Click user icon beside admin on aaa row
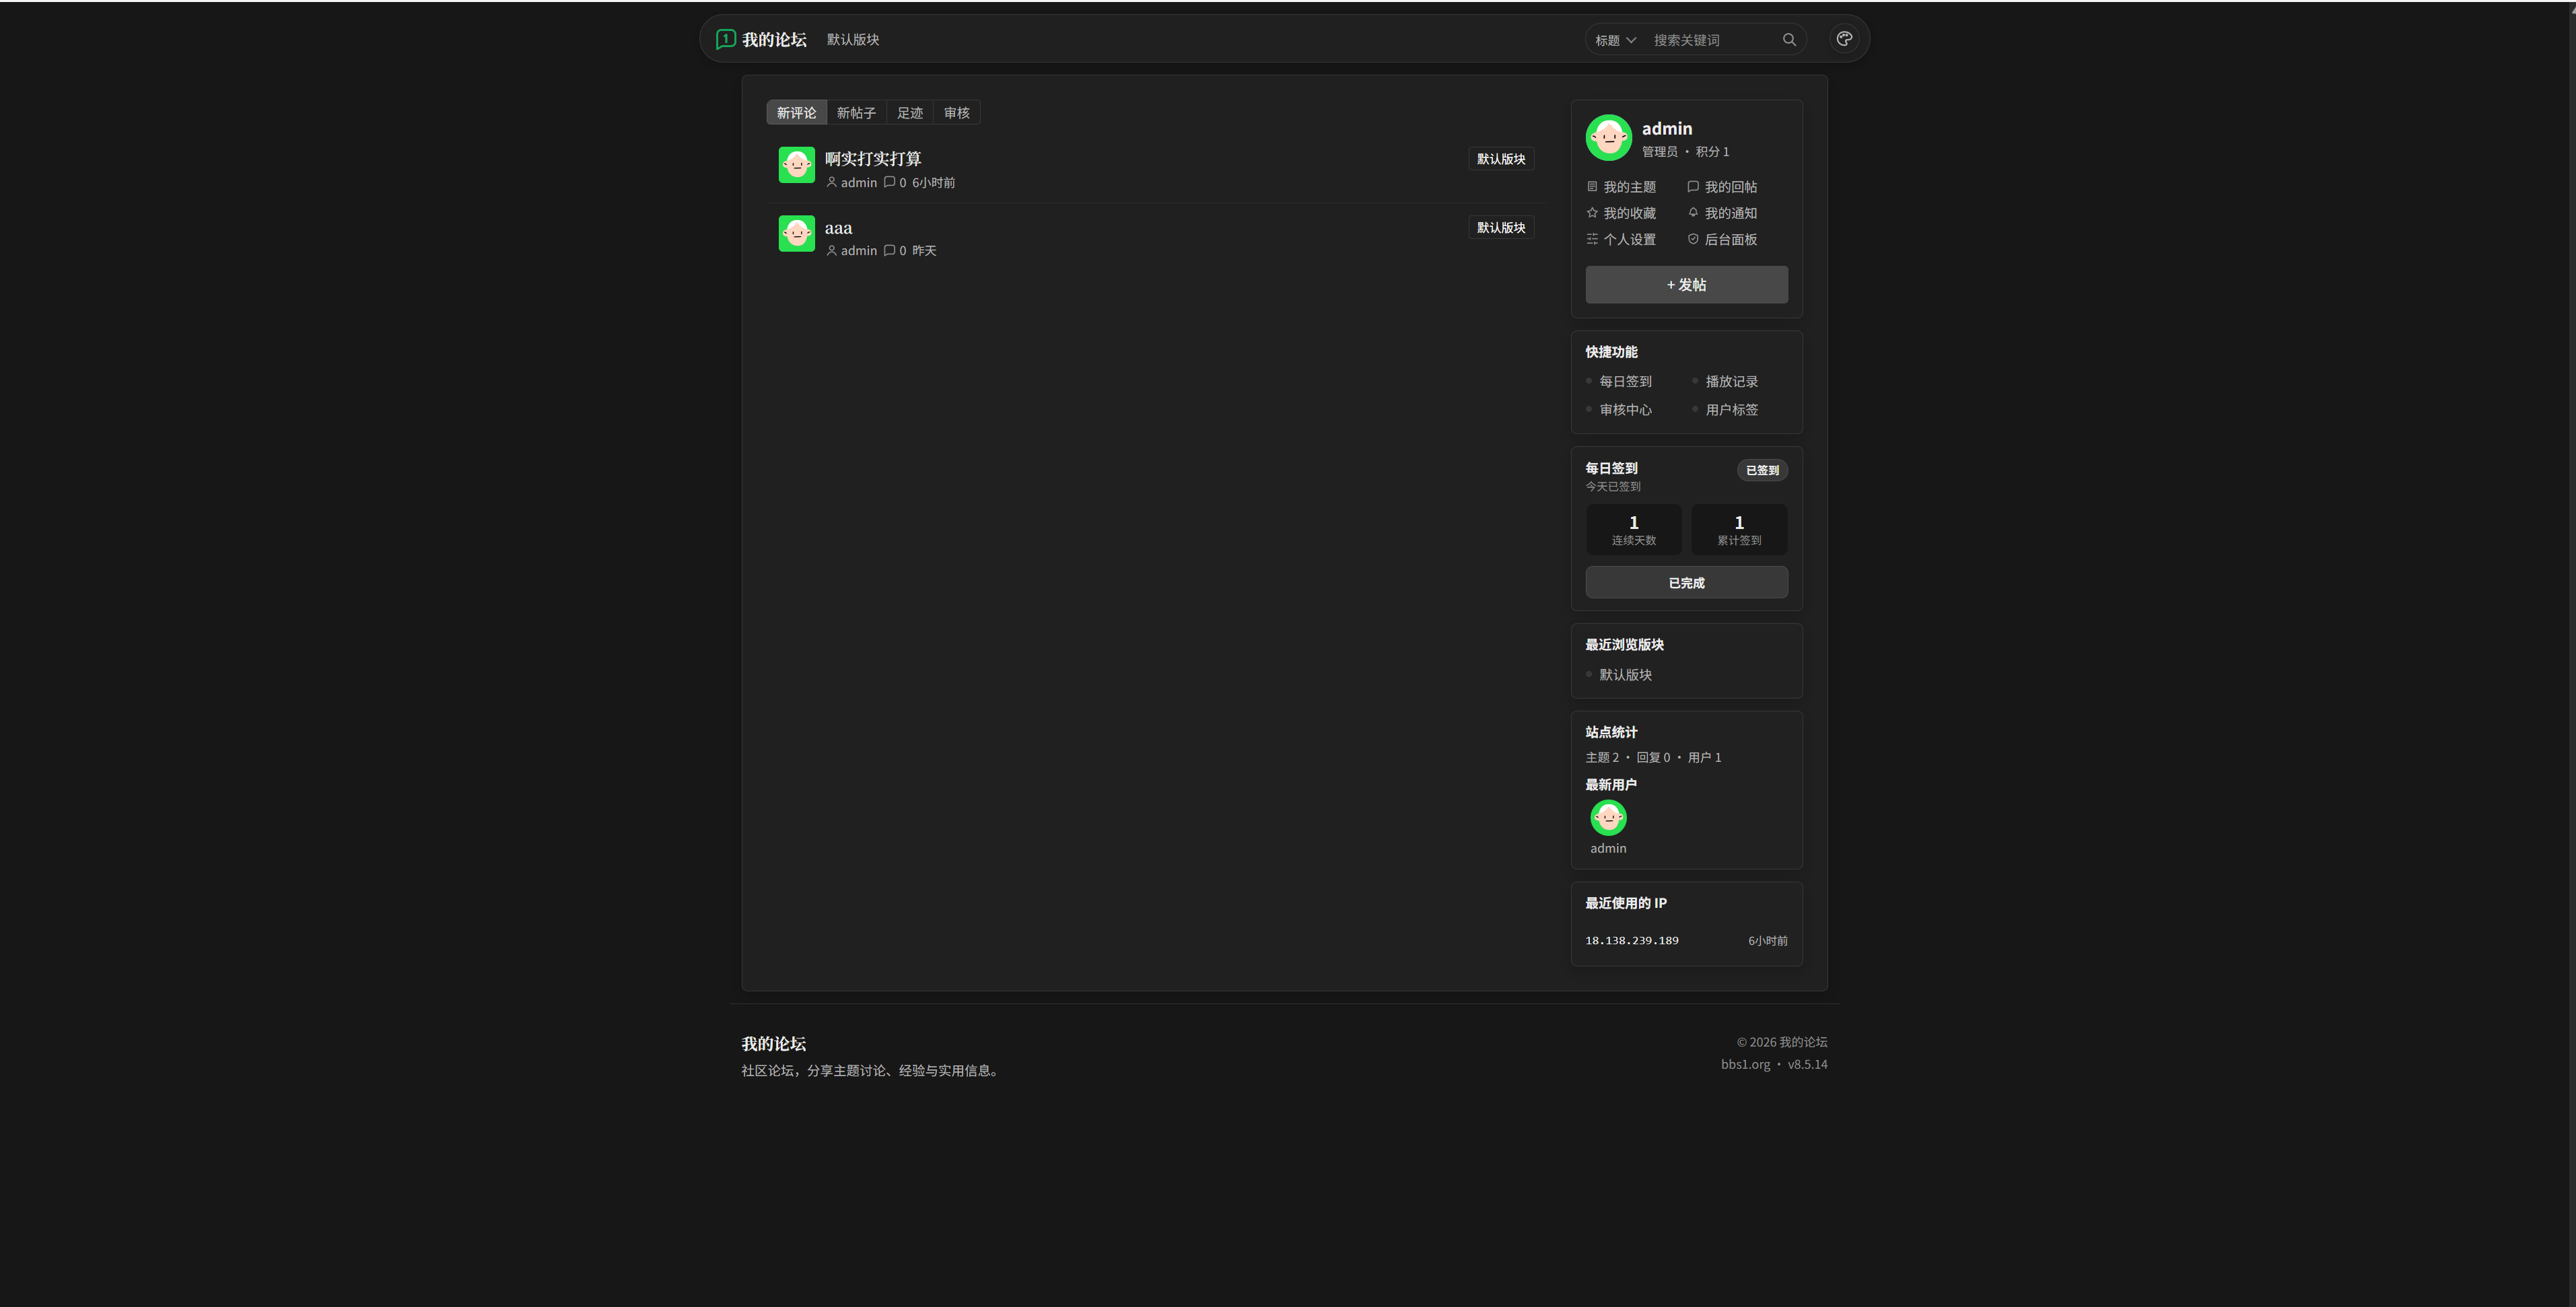This screenshot has width=2576, height=1307. coord(831,250)
